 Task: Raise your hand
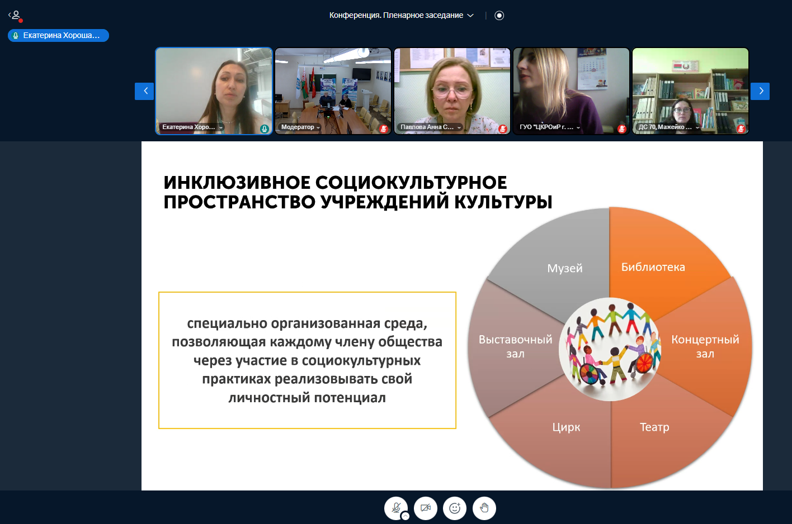pyautogui.click(x=484, y=508)
